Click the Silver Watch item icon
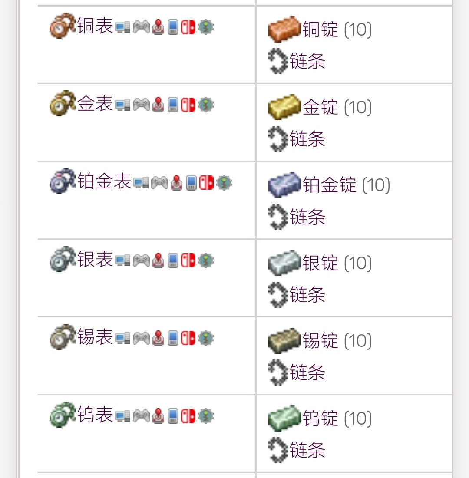Image resolution: width=469 pixels, height=478 pixels. coord(63,259)
